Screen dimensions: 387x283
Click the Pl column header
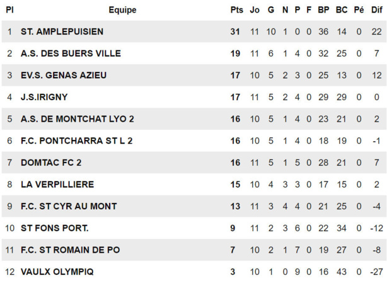point(10,10)
